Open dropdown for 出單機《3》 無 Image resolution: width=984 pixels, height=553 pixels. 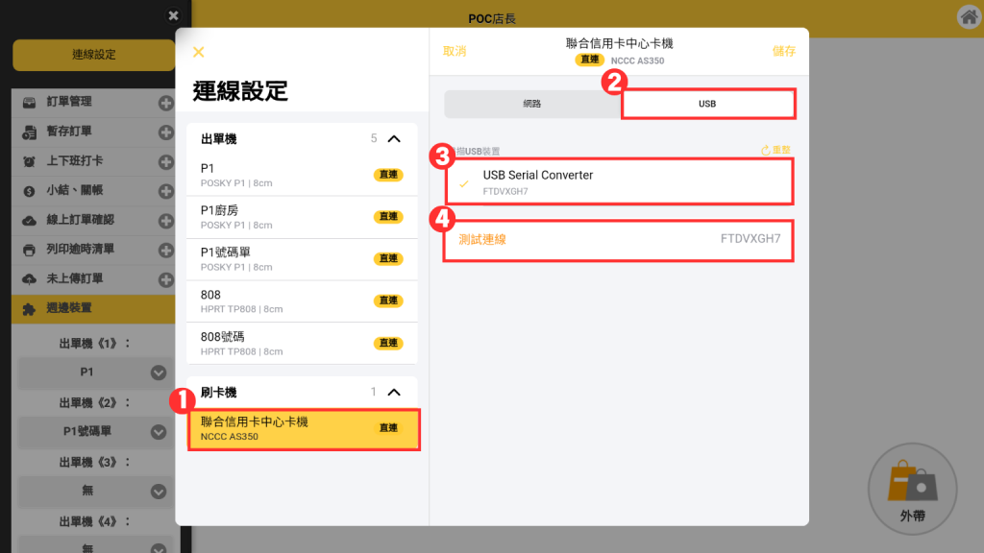[x=159, y=492]
